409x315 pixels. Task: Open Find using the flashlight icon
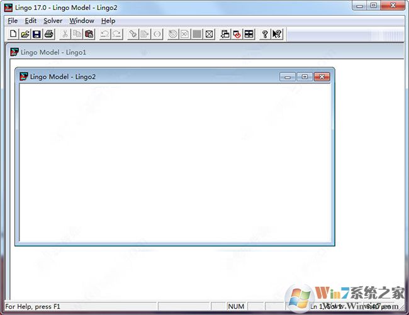(133, 34)
